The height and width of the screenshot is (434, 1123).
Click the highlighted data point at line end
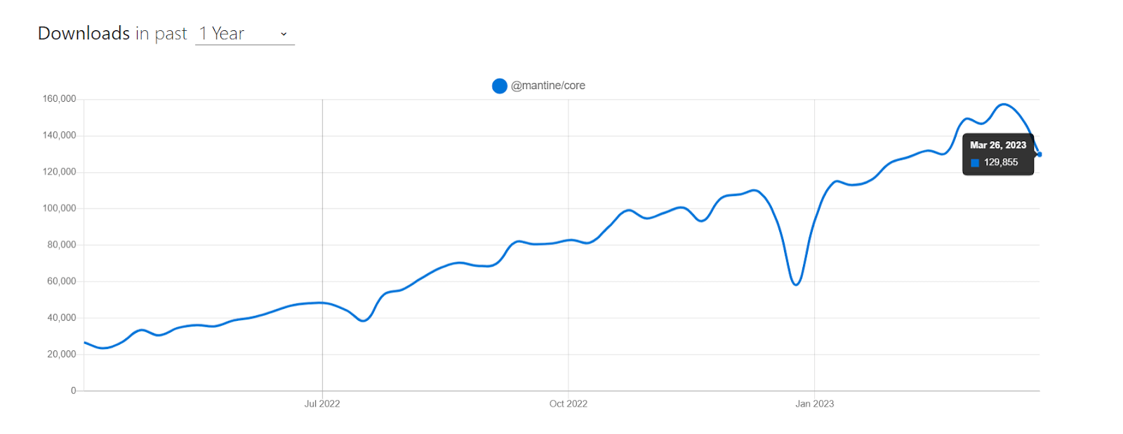pos(1039,154)
